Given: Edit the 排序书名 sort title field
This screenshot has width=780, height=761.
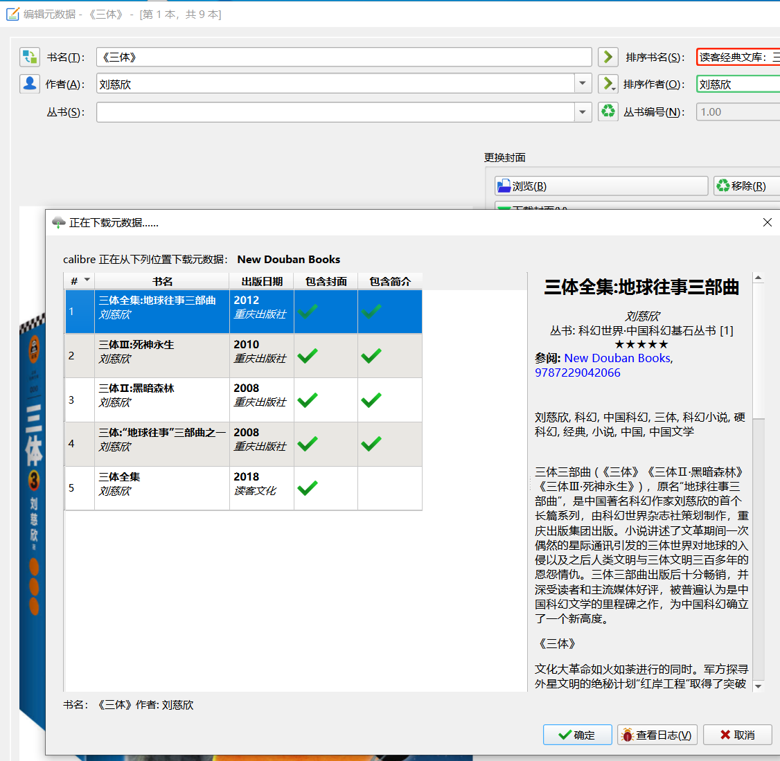Looking at the screenshot, I should 738,57.
